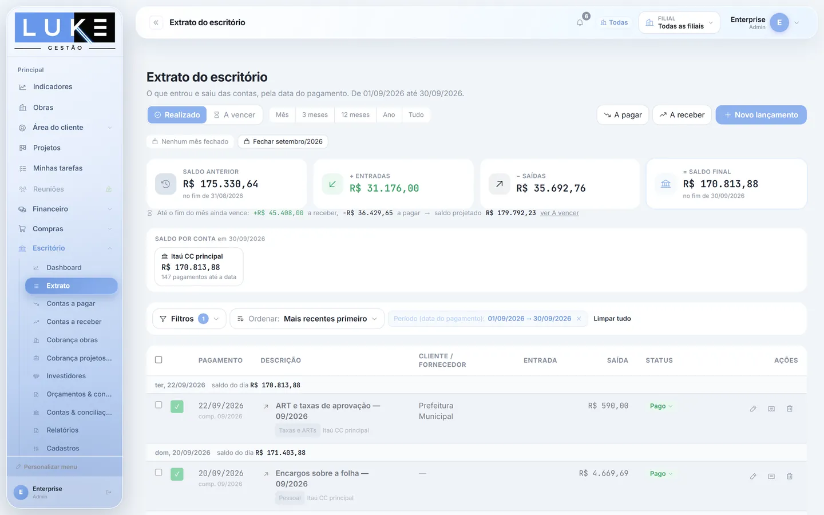
Task: Edit the Encargos sobre a folha entry
Action: click(753, 476)
